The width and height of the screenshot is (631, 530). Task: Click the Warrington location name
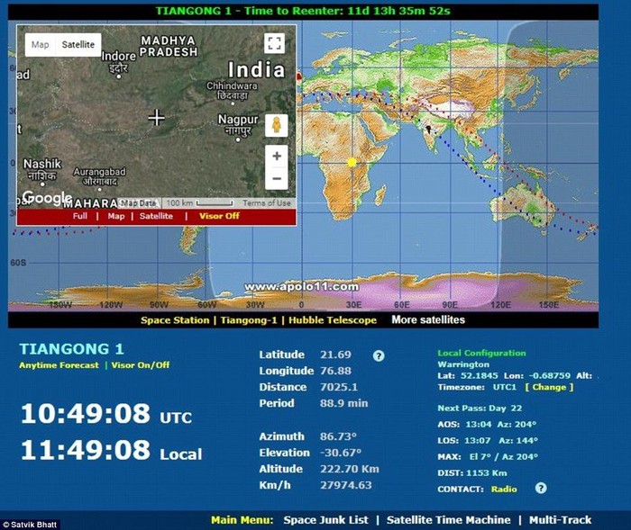tap(463, 364)
